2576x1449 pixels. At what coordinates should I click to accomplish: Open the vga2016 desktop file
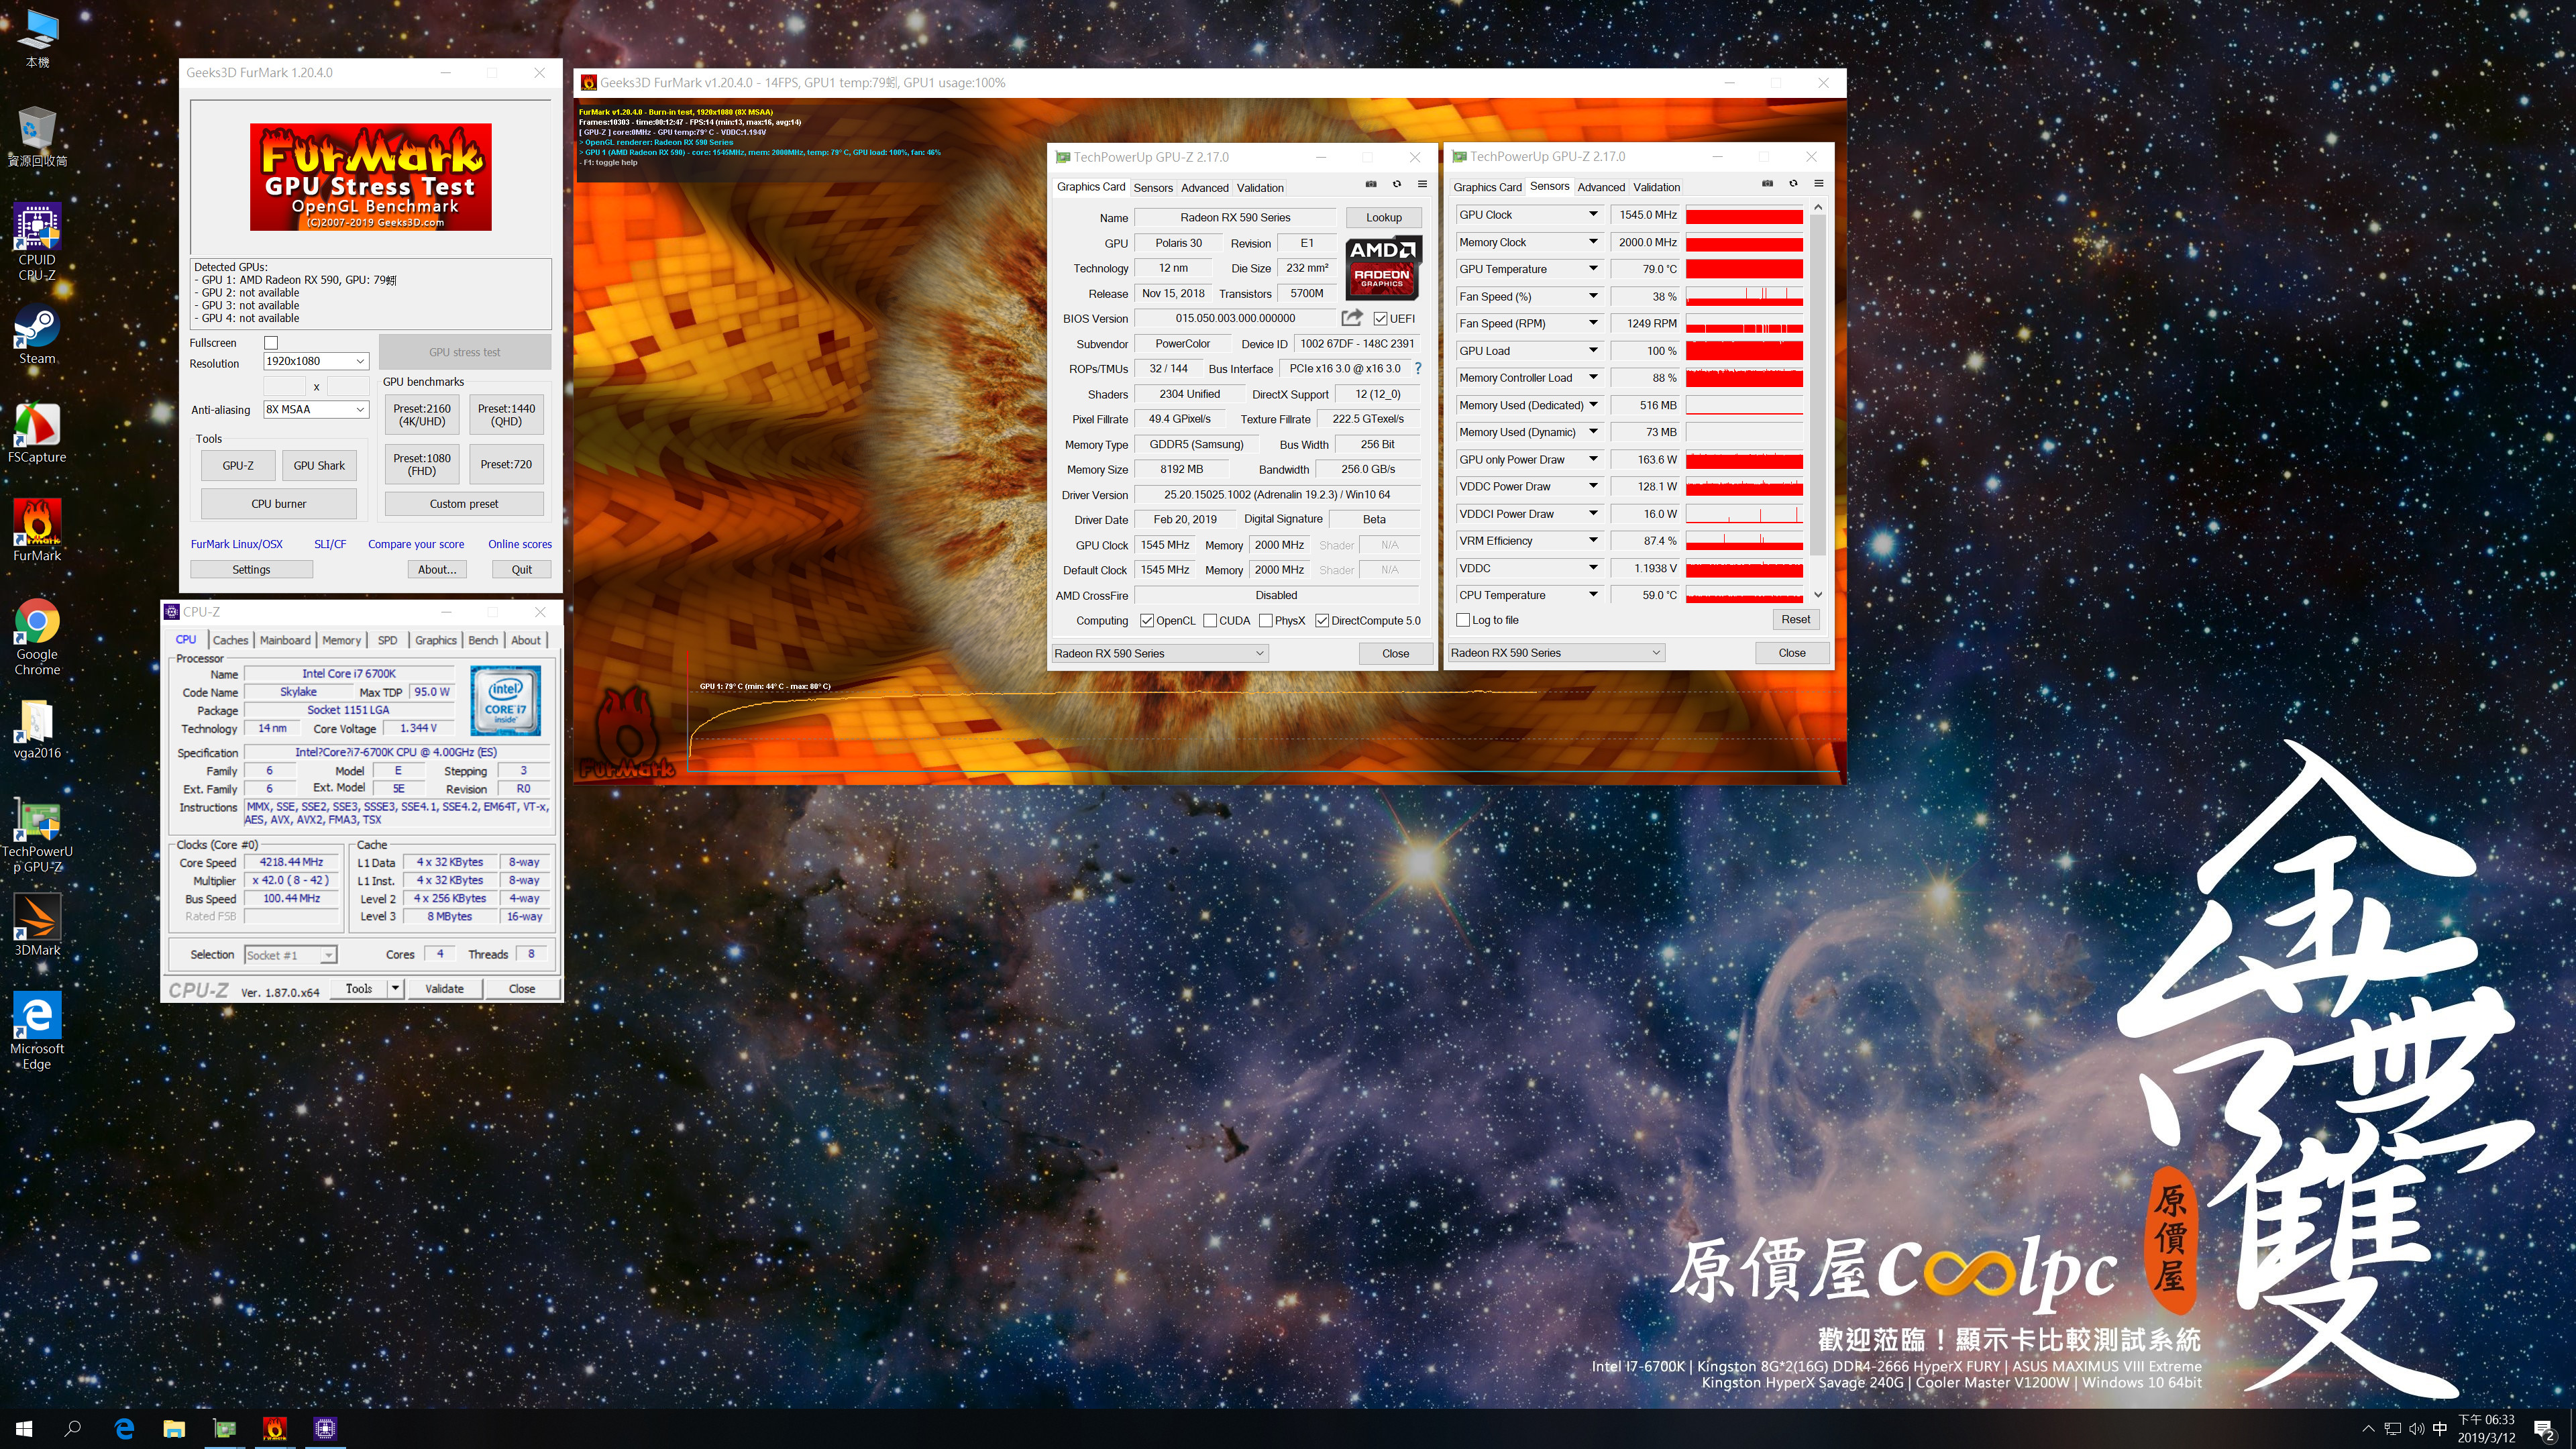click(x=37, y=729)
